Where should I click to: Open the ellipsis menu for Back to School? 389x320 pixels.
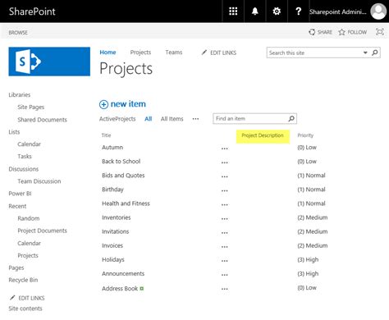click(225, 162)
